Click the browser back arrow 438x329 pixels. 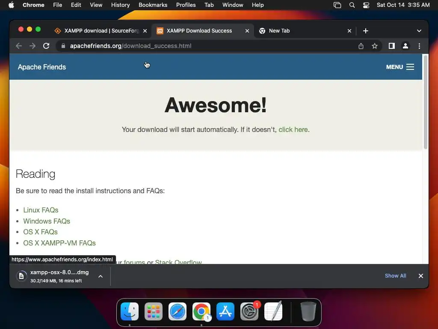[19, 46]
